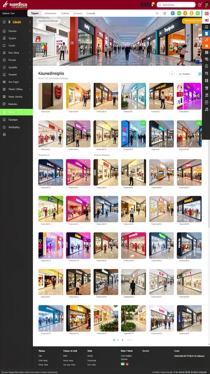Click the bare icon at the sidebar bottom
Screen dimensions: 210x374
click(4, 134)
